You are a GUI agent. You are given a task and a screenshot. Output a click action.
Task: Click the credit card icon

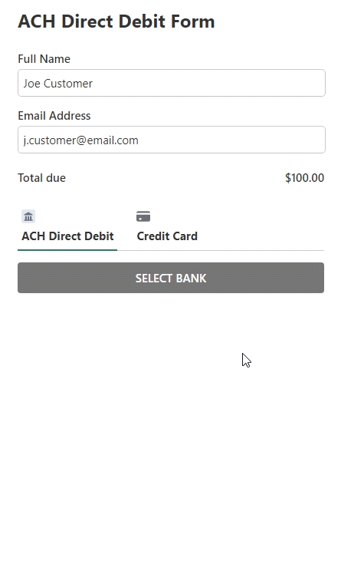(143, 216)
